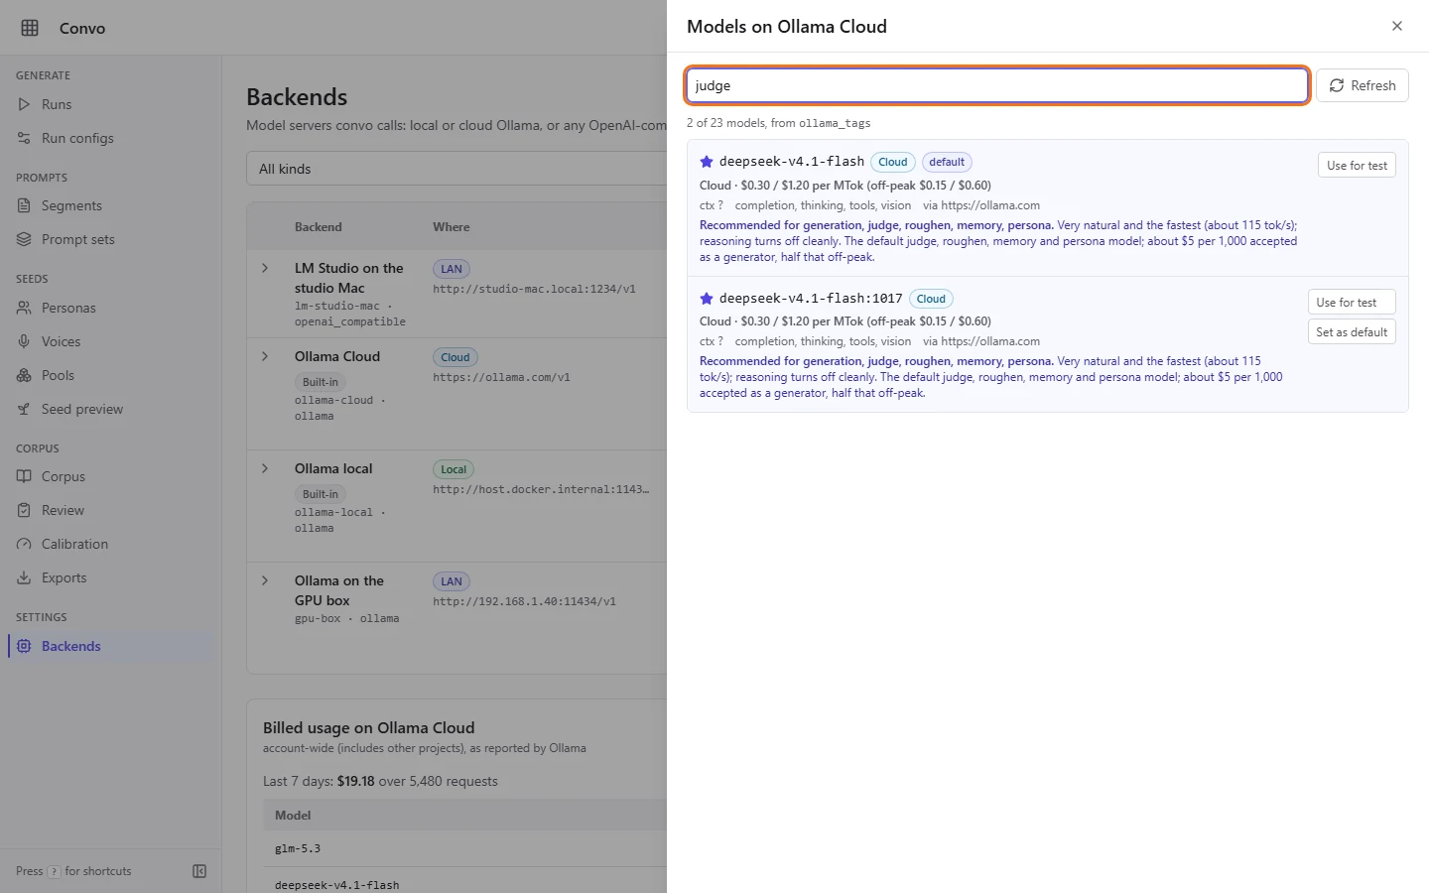
Task: Use deepseek-v4.1-flash:1017 for test
Action: click(x=1352, y=302)
